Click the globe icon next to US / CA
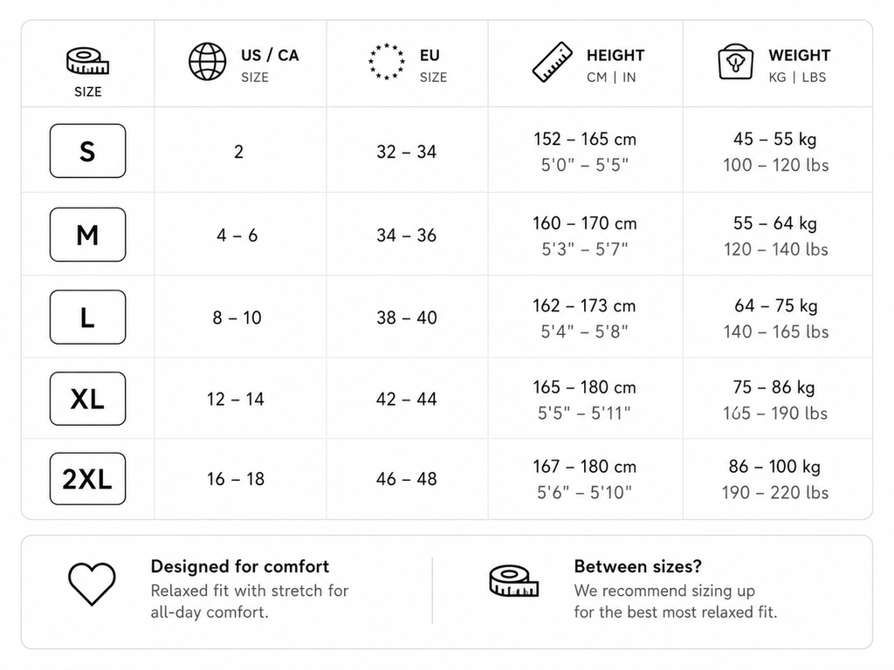 pos(208,62)
